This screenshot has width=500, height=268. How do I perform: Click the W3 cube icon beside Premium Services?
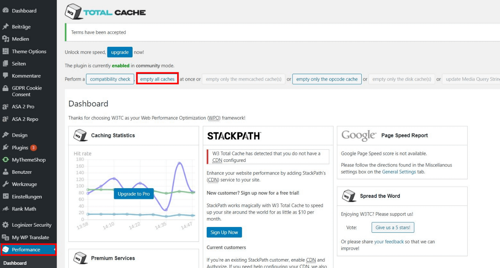point(80,258)
